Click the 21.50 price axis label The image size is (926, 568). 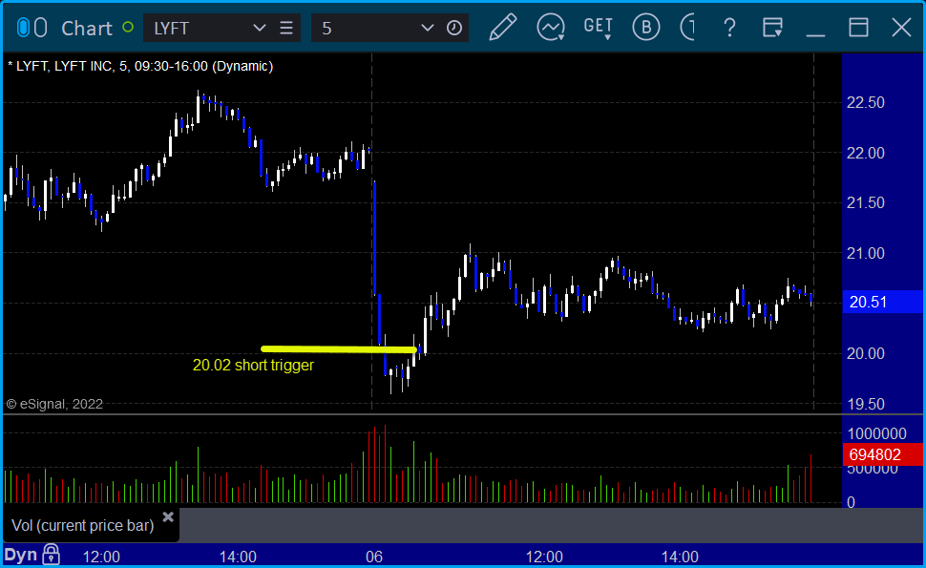[865, 203]
